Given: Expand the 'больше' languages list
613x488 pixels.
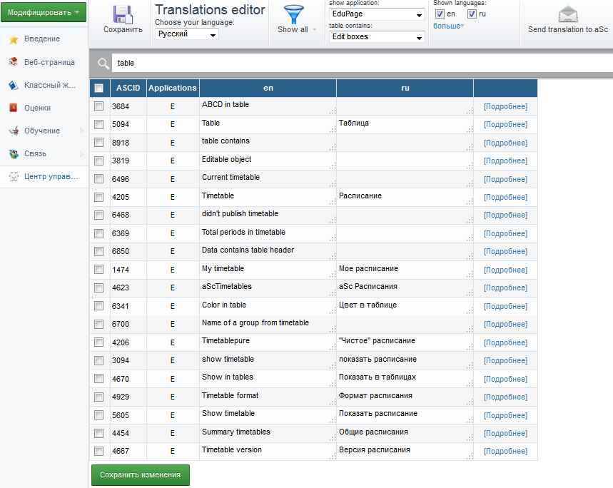Looking at the screenshot, I should pyautogui.click(x=448, y=26).
